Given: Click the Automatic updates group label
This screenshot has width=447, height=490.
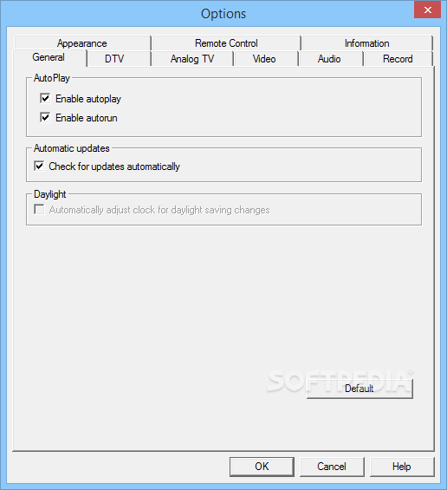Looking at the screenshot, I should click(x=72, y=148).
